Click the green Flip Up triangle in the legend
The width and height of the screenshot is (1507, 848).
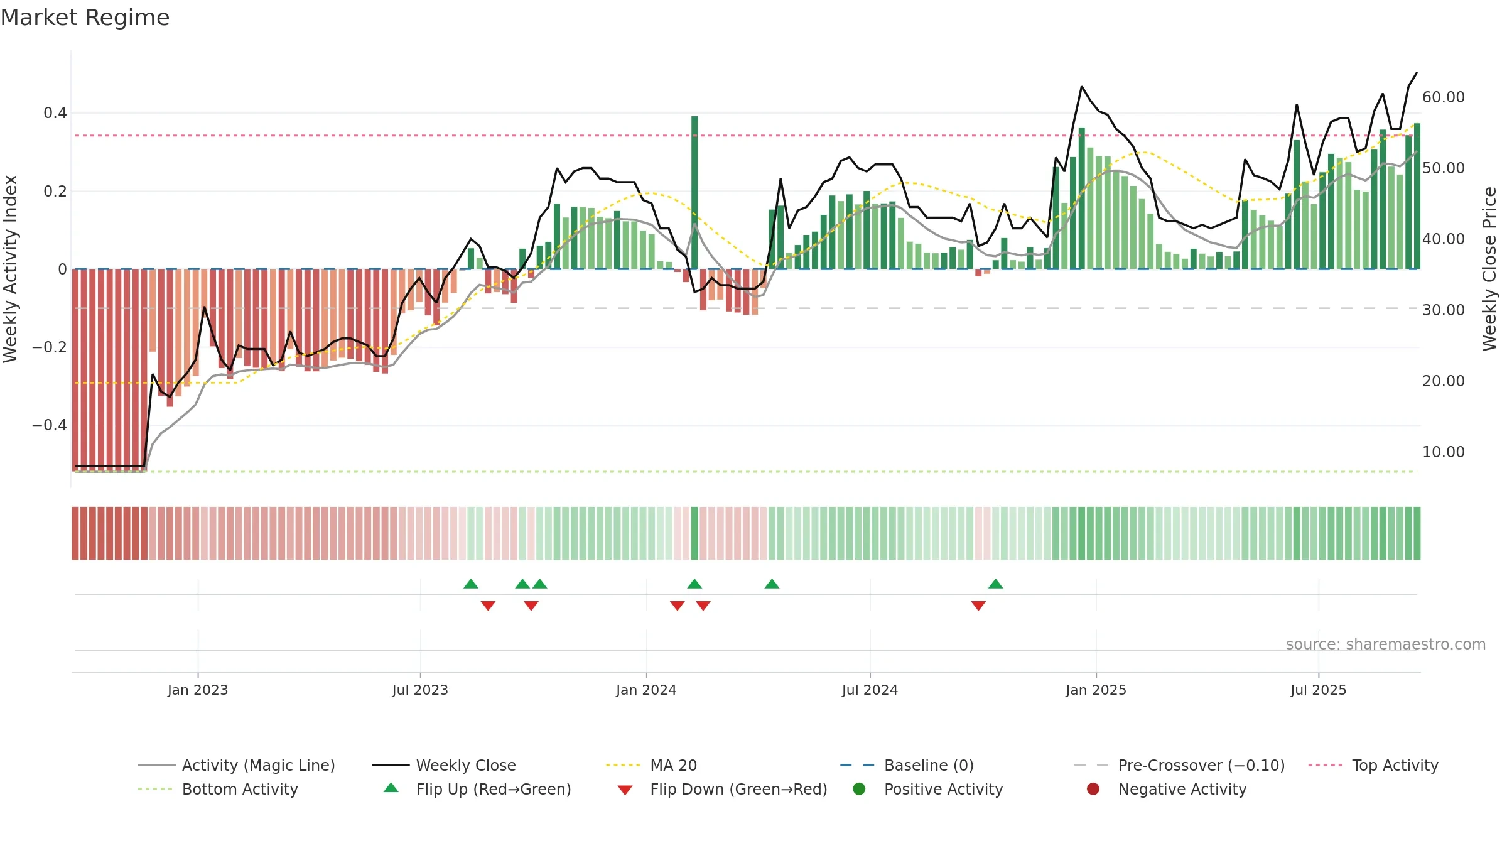(x=391, y=788)
